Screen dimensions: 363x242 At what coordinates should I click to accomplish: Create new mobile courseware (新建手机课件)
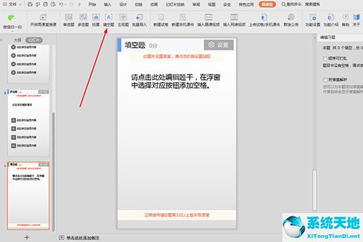tap(183, 20)
